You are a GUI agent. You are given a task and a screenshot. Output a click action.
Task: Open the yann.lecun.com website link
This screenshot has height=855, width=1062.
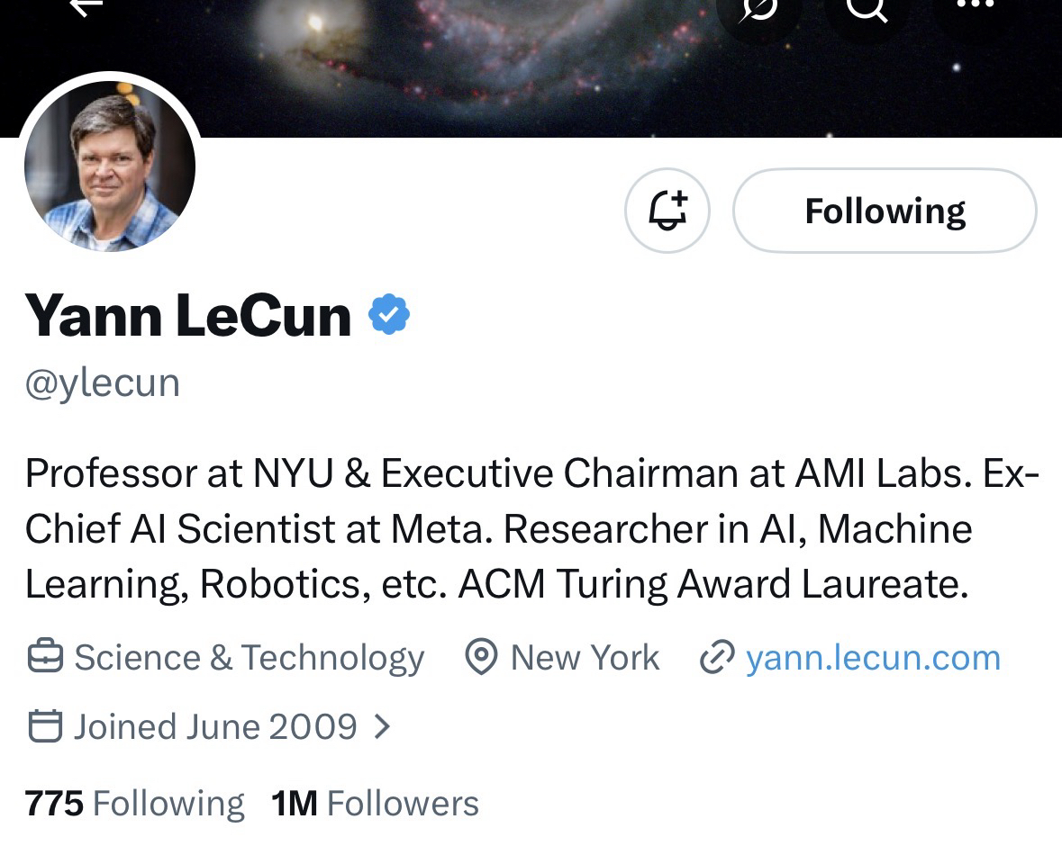tap(873, 658)
